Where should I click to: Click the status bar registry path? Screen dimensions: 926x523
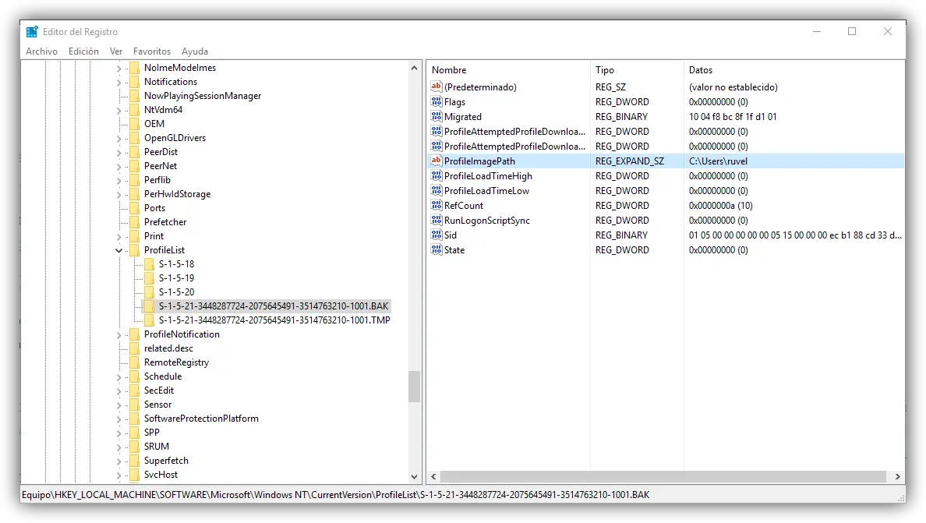[335, 495]
